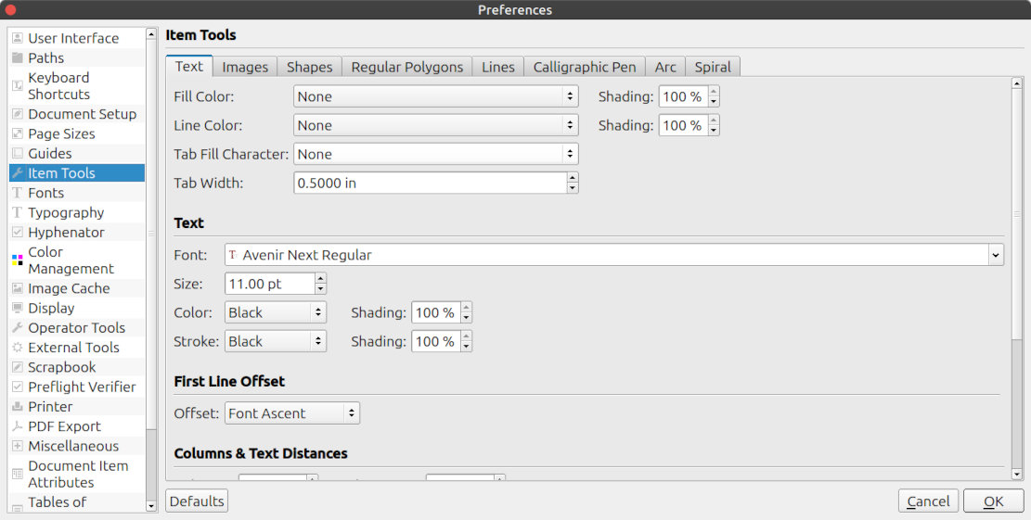Screen dimensions: 1031x520
Task: Increase Tab Width using up arrow
Action: pyautogui.click(x=573, y=178)
